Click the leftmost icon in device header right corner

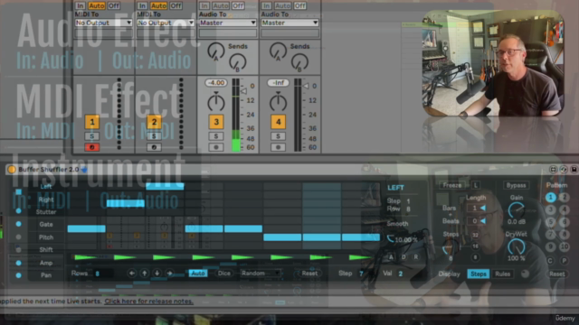click(553, 169)
